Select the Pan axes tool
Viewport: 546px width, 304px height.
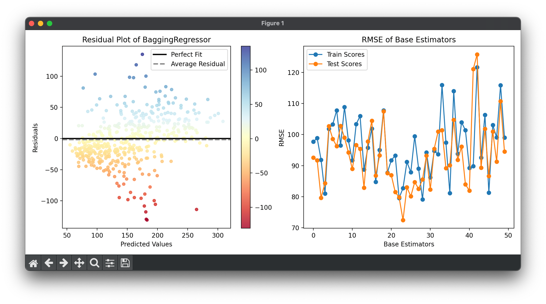pyautogui.click(x=79, y=263)
